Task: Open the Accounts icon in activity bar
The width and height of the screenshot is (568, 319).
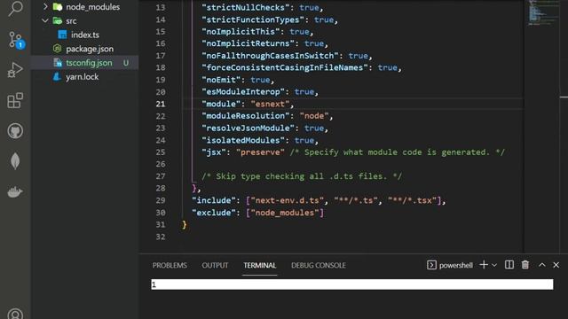Action: point(15,314)
